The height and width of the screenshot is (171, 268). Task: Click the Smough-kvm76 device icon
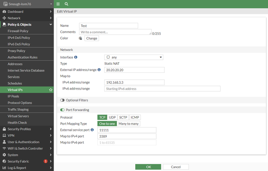click(x=5, y=4)
